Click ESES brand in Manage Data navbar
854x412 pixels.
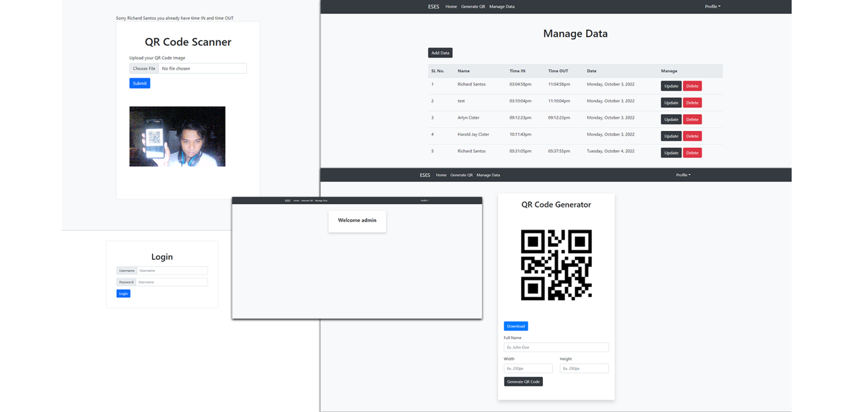433,7
